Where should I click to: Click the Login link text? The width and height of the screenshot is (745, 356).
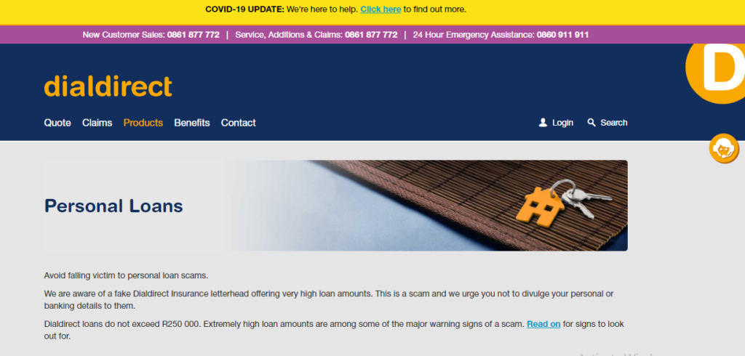(562, 123)
